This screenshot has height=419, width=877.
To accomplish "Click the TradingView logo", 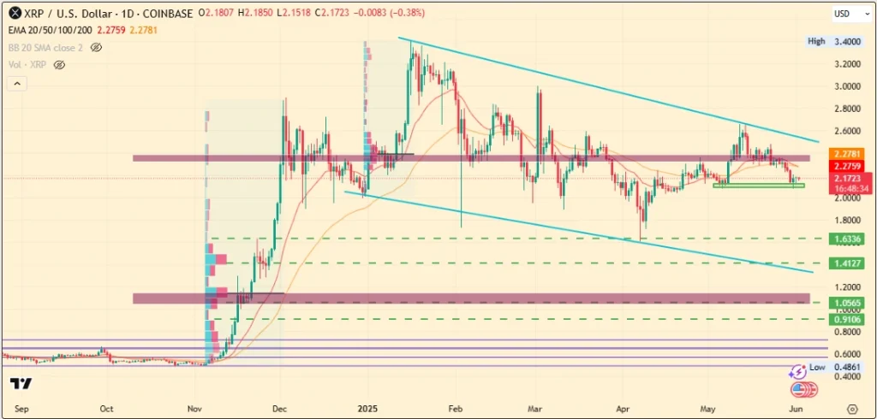I will click(21, 383).
